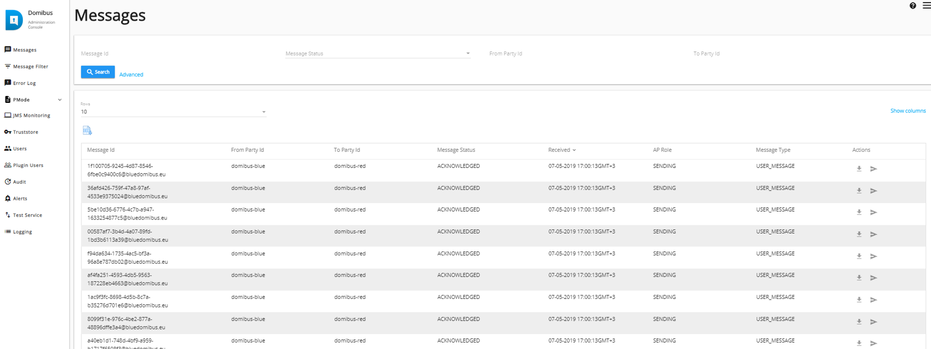Resend the first message using arrow icon

point(873,169)
